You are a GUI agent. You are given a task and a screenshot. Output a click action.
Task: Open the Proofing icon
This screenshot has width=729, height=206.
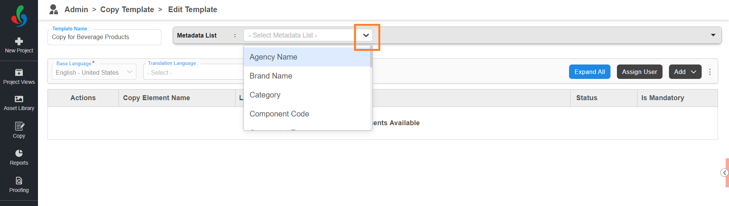tap(19, 181)
